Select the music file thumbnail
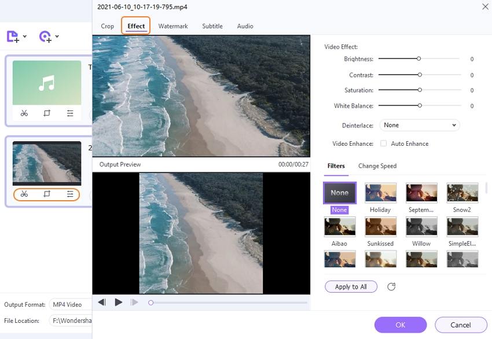 pos(47,83)
